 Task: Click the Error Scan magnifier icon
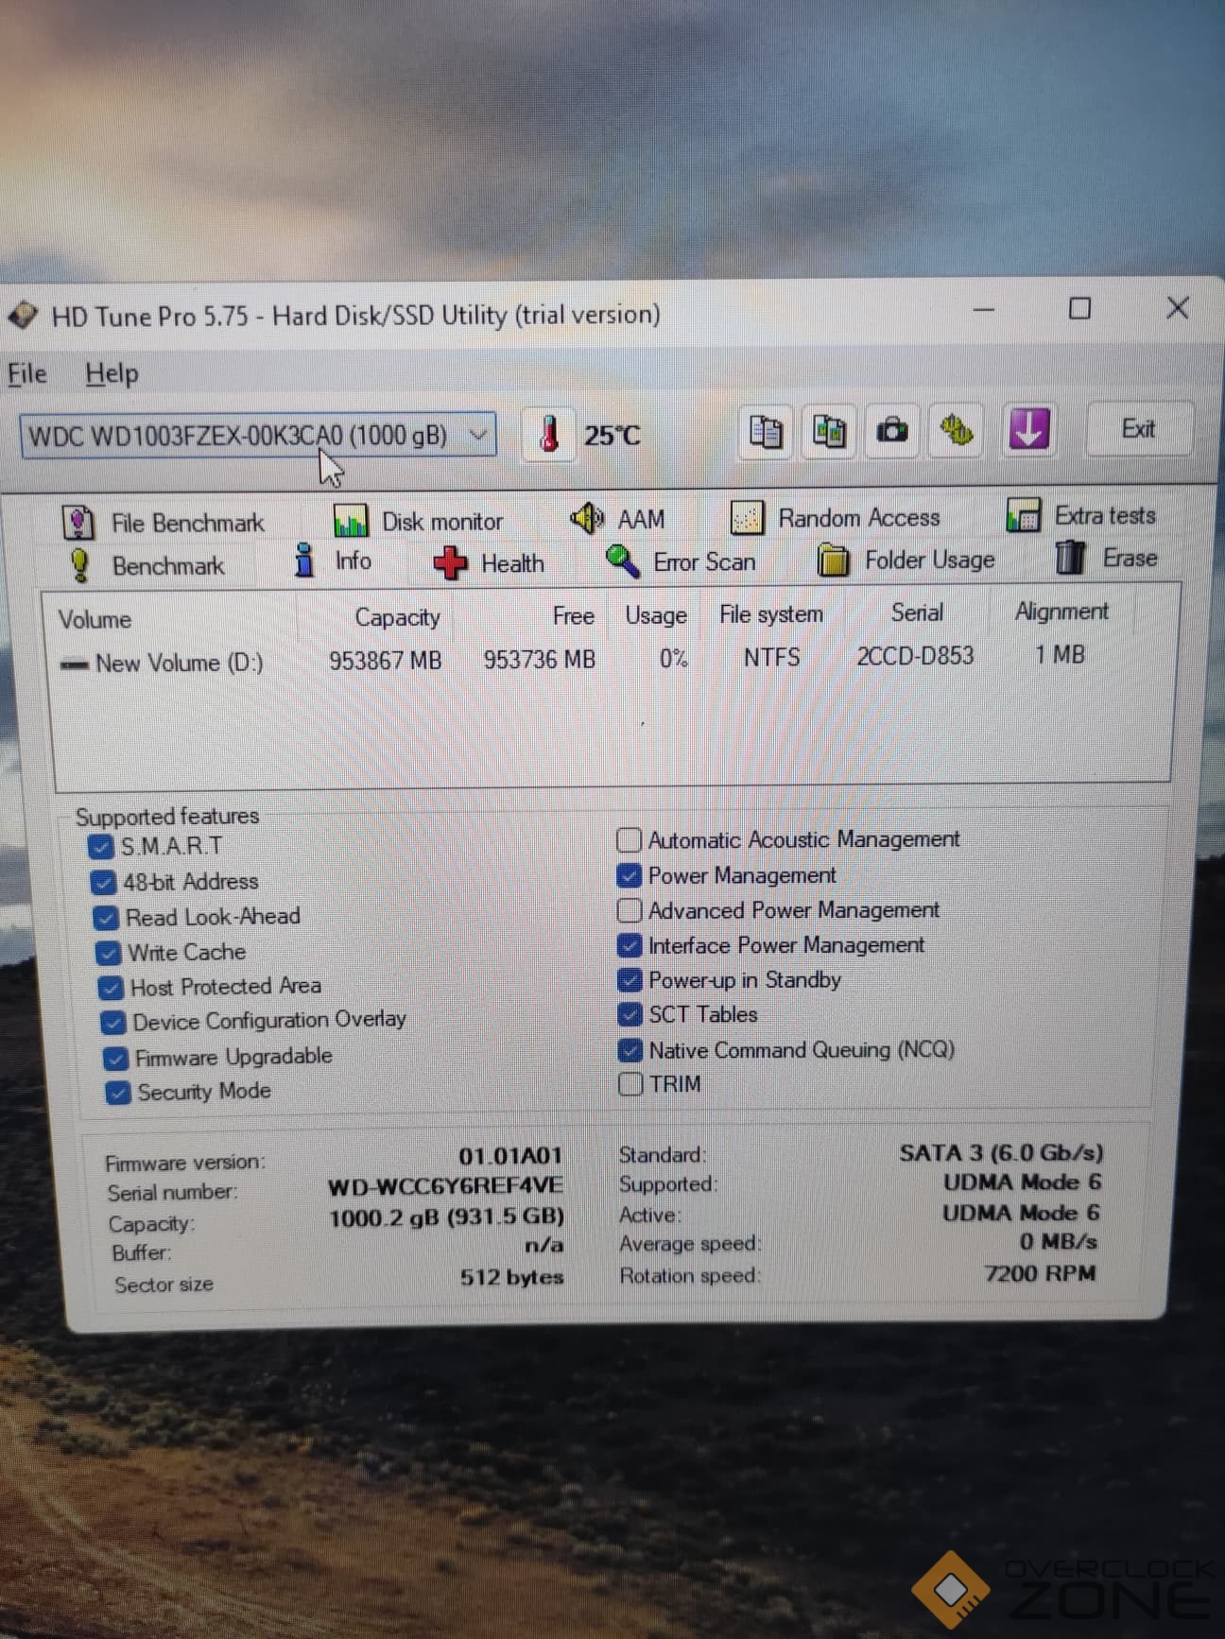click(622, 561)
